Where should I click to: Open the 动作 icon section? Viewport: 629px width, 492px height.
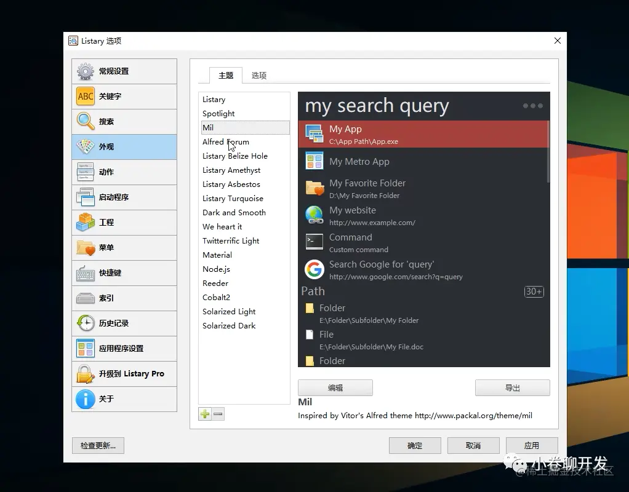85,172
